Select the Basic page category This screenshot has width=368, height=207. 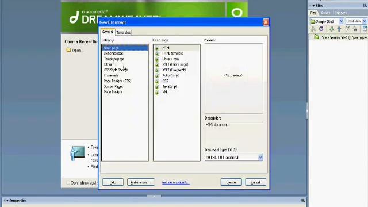click(125, 48)
